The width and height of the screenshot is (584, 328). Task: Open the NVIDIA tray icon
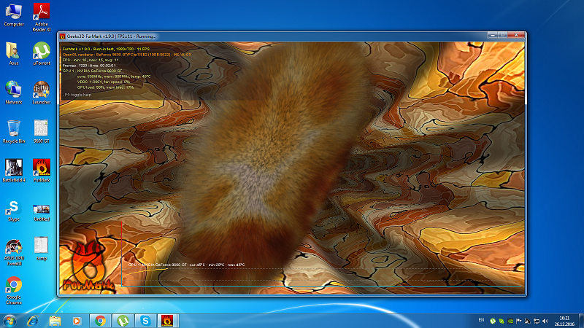click(x=510, y=321)
